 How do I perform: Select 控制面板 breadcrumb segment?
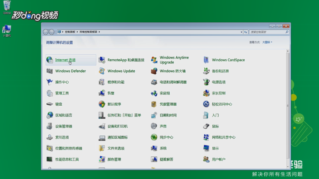[70, 32]
